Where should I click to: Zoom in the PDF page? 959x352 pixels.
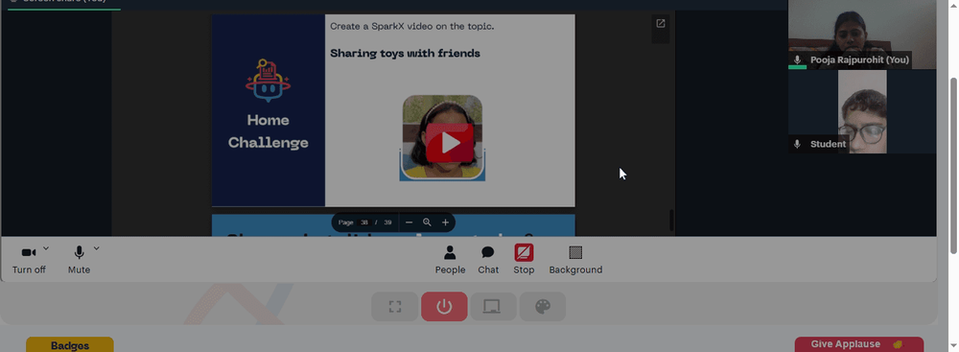(445, 223)
